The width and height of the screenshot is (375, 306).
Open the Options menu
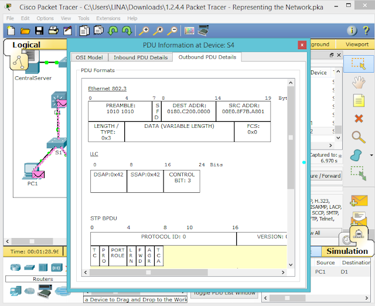45,18
